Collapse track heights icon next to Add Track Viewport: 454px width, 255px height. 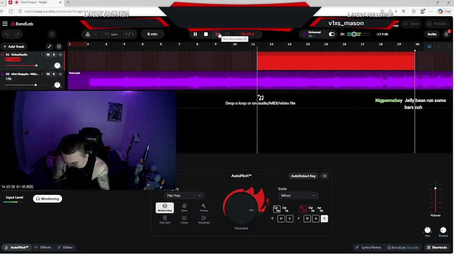[x=59, y=46]
